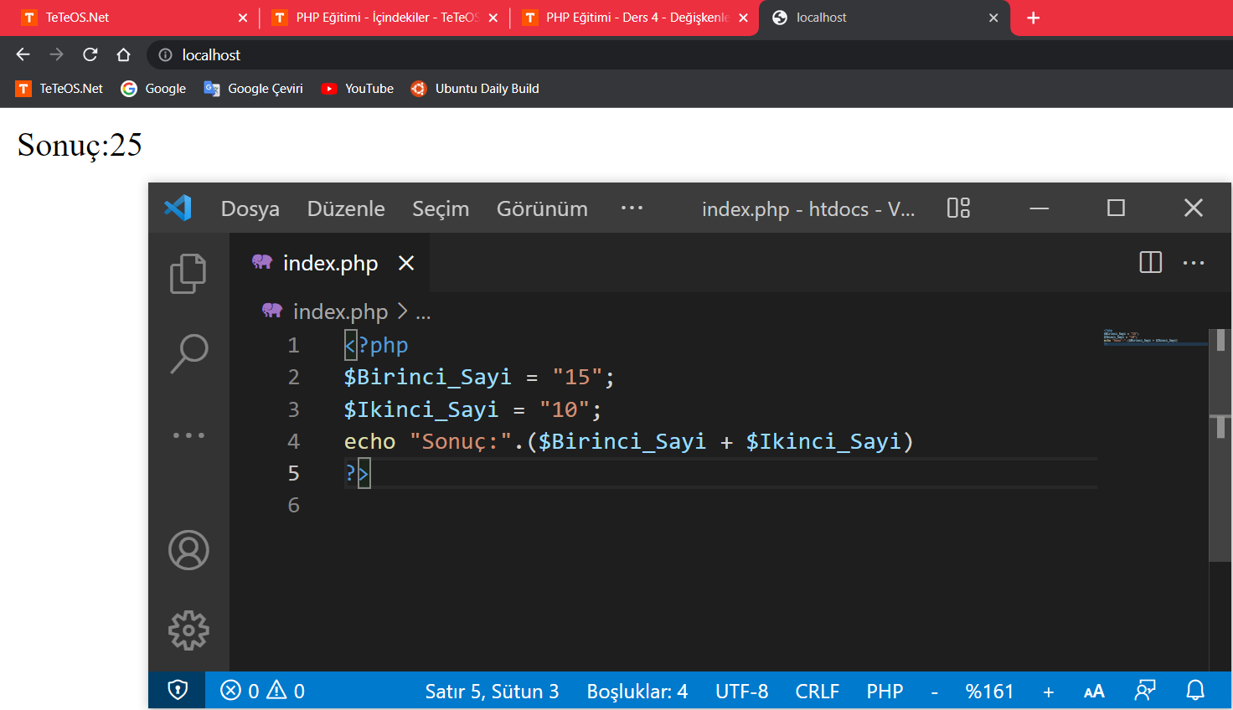Open the Dosya menu
This screenshot has width=1233, height=710.
(x=250, y=208)
